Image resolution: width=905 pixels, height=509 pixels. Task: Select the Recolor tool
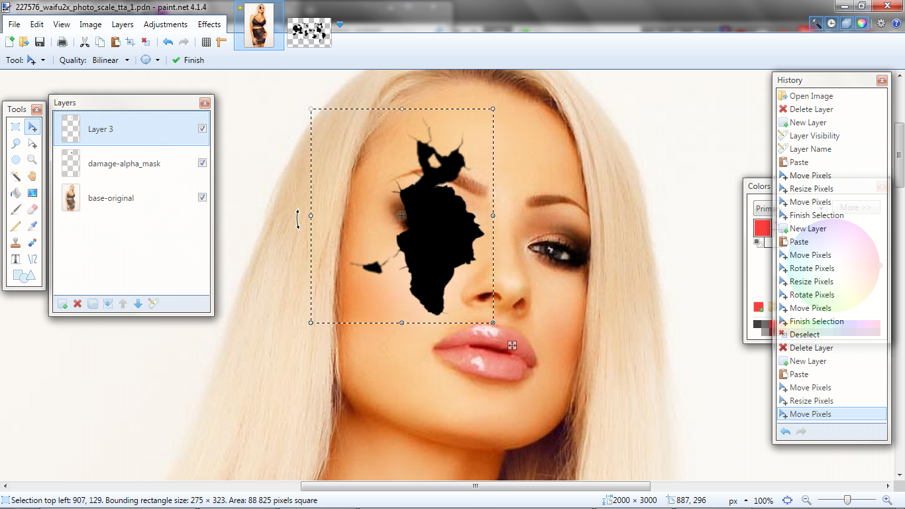[32, 243]
